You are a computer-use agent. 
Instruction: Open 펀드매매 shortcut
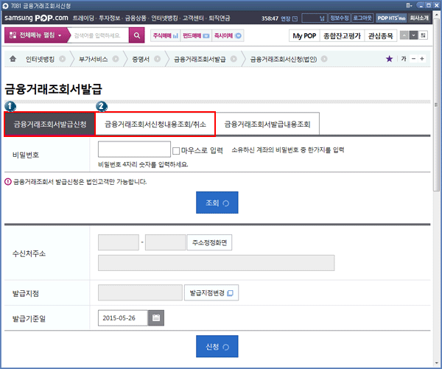196,35
